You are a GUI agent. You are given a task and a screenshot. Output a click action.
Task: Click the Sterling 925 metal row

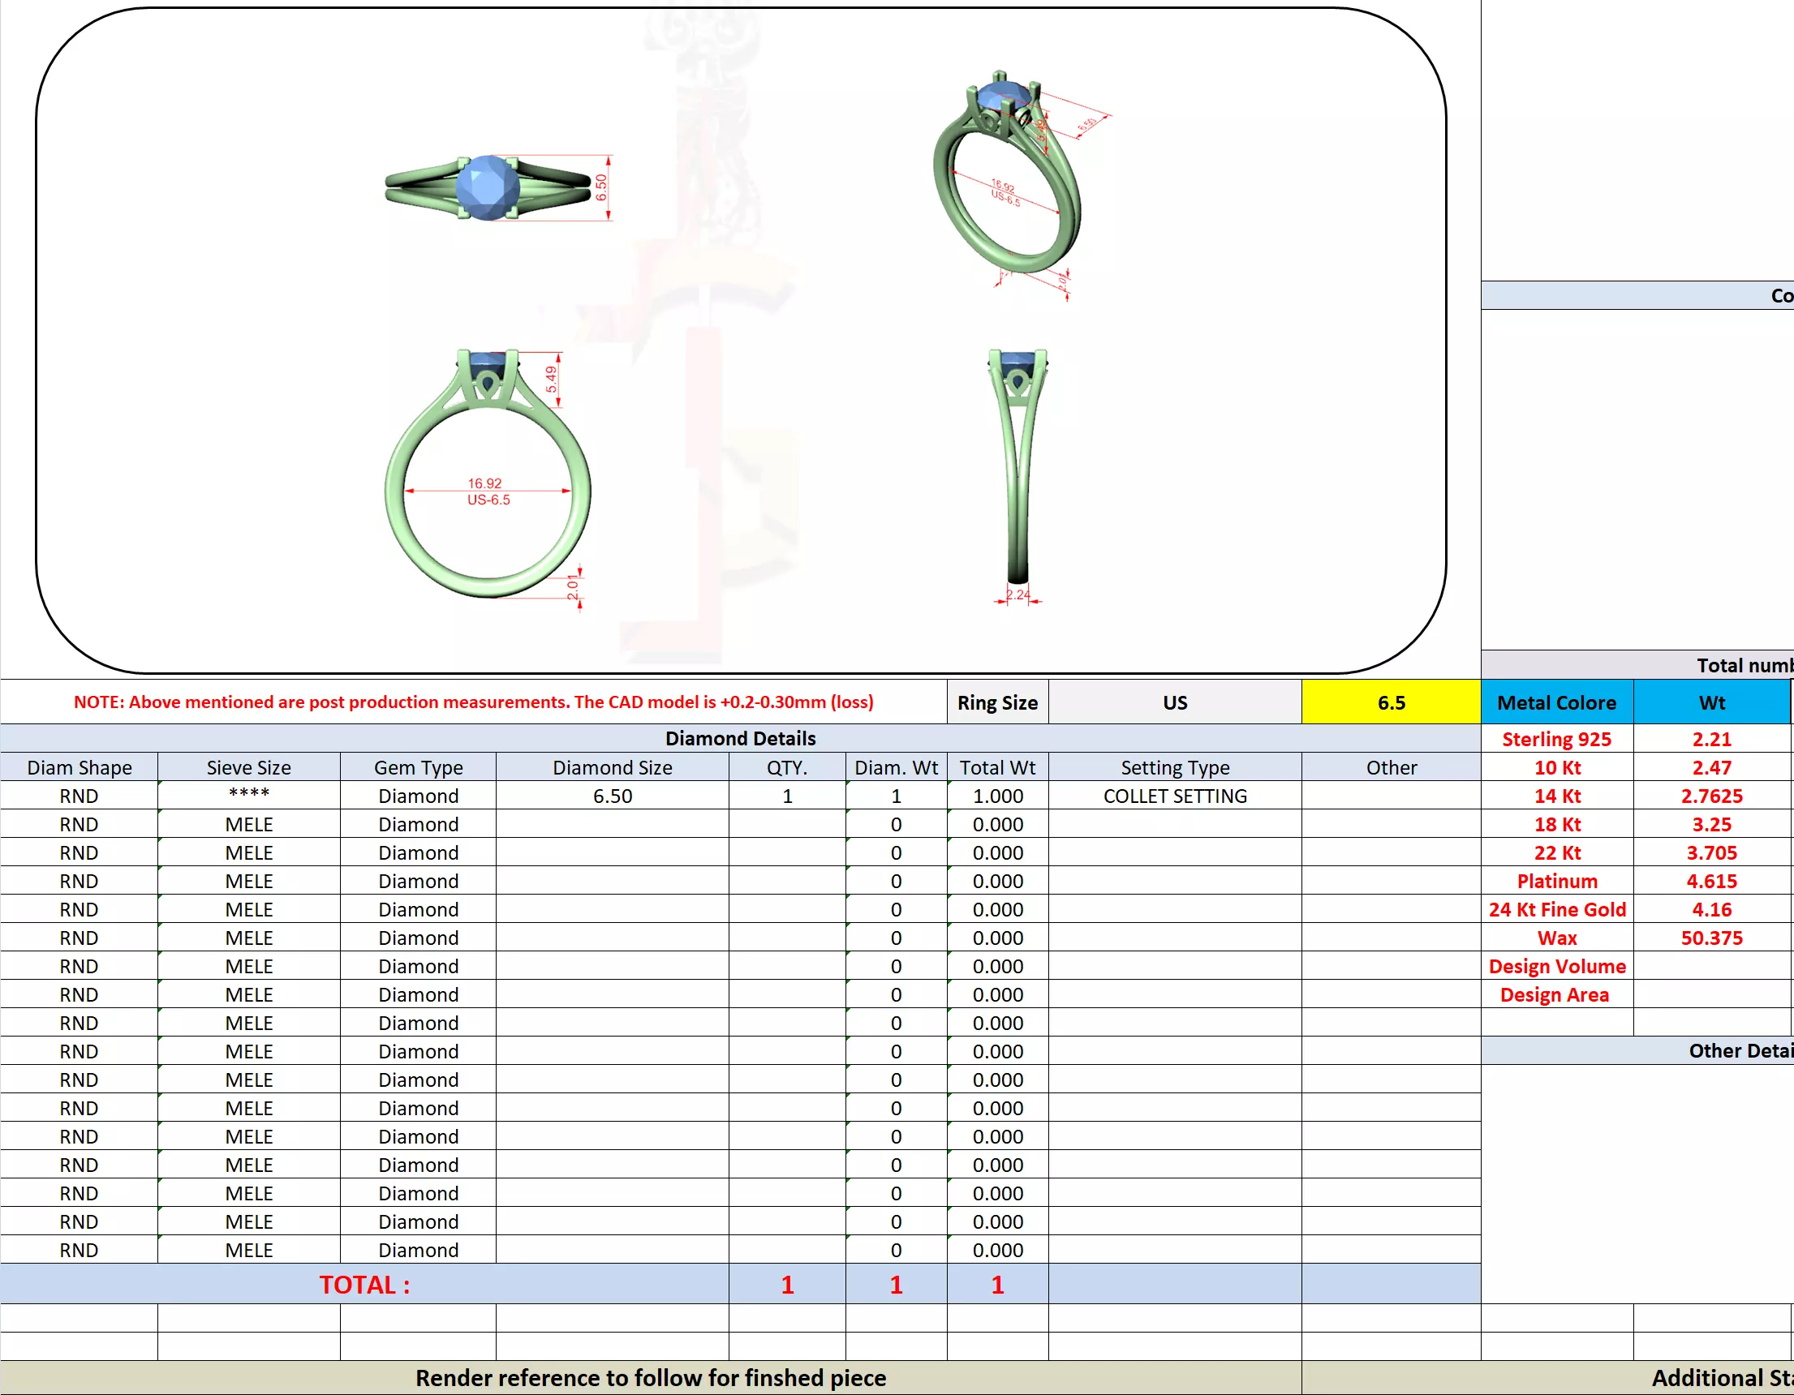pos(1555,739)
